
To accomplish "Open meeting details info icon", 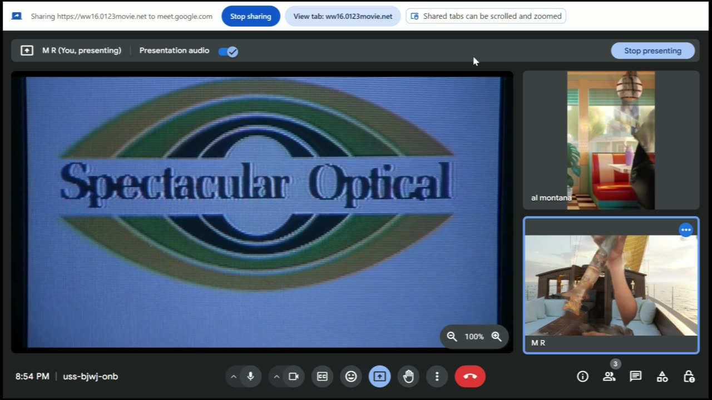I will coord(582,377).
